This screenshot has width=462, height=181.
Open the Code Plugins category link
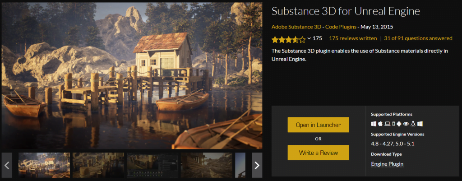tap(341, 27)
